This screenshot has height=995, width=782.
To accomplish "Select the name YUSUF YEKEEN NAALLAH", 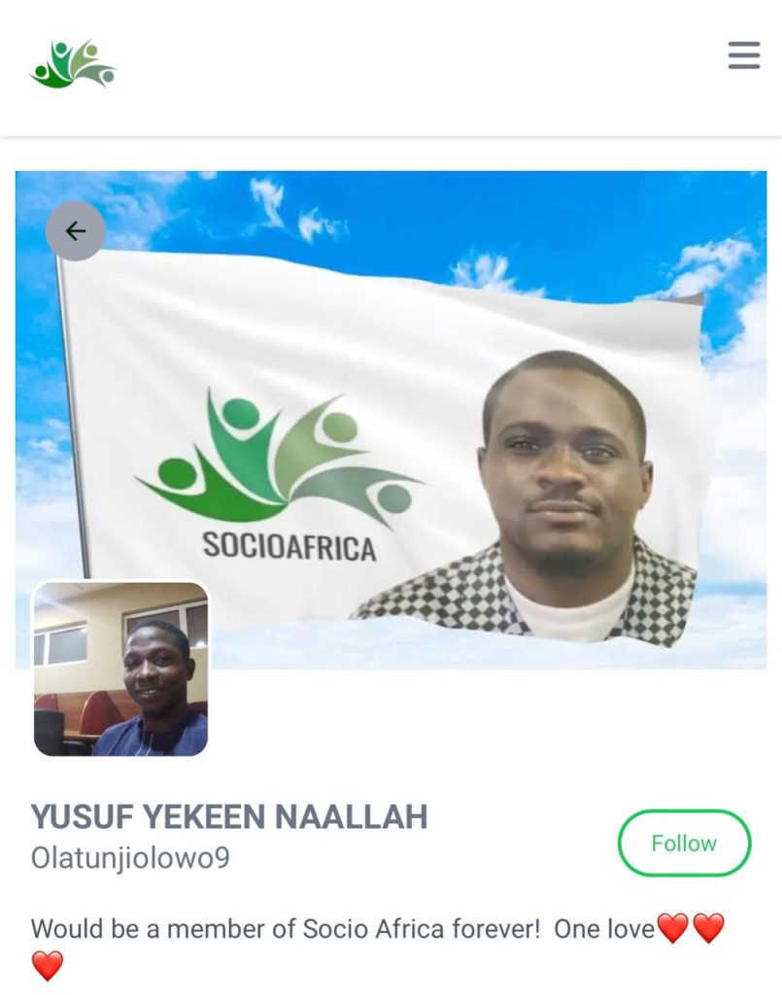I will click(229, 816).
